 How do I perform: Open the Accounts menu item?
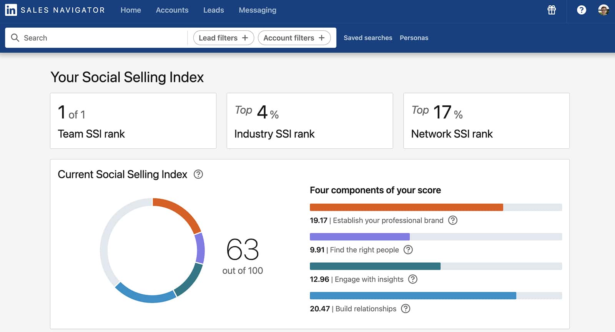point(172,10)
